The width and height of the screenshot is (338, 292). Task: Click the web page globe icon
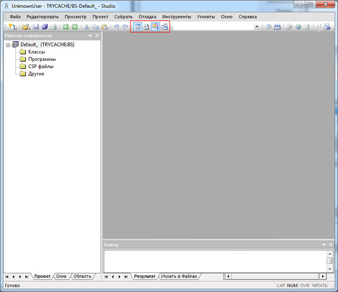point(298,27)
